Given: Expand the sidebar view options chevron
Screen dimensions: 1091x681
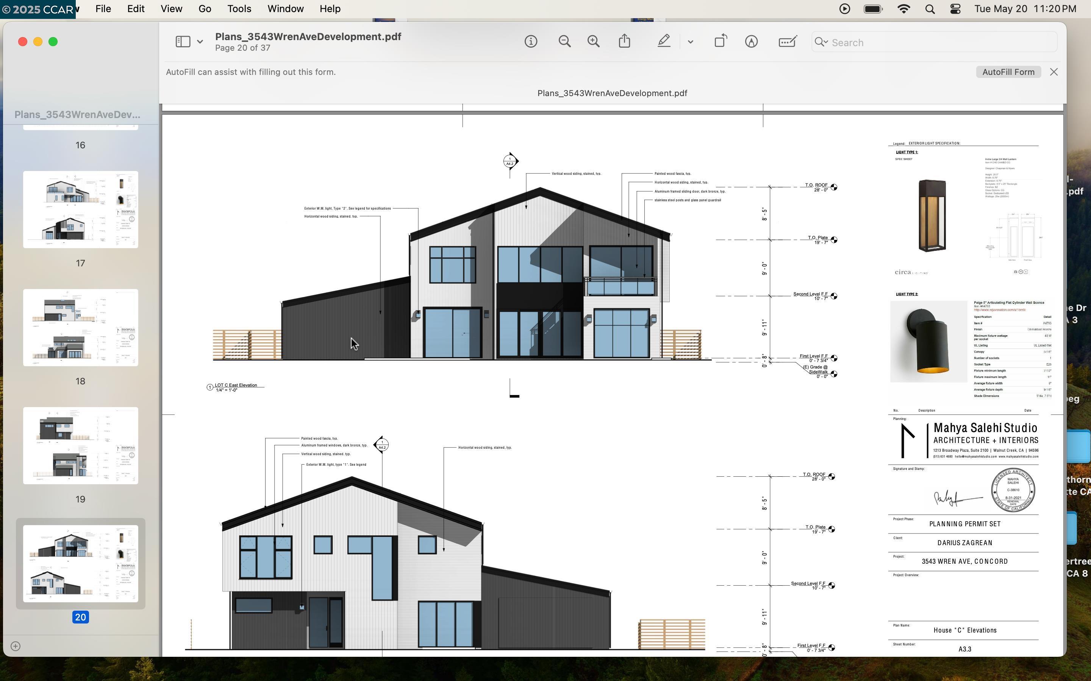Looking at the screenshot, I should tap(200, 42).
